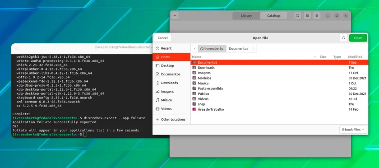Switch to the Catalogs tab
The height and width of the screenshot is (168, 379).
[273, 16]
